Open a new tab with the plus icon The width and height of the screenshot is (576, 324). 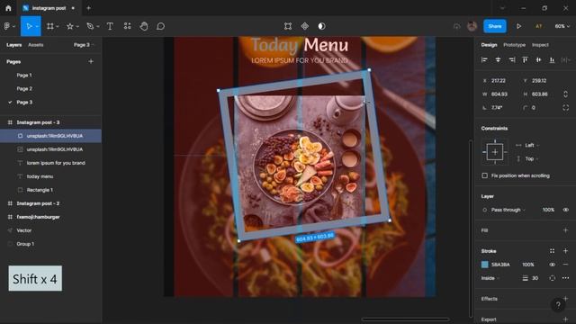[x=88, y=8]
